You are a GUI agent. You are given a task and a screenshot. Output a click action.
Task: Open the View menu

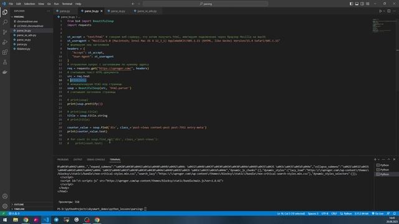pos(41,4)
